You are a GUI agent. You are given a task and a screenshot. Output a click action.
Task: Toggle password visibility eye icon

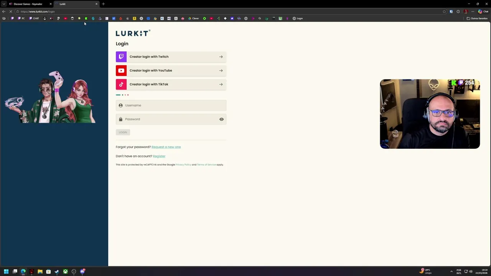pos(221,119)
